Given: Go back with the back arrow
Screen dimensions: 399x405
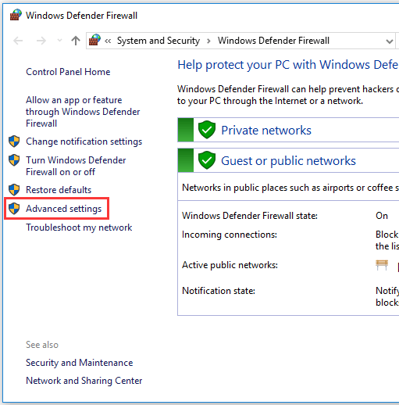Looking at the screenshot, I should tap(18, 41).
